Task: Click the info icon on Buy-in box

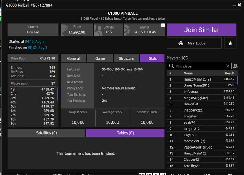Action: (x=163, y=25)
